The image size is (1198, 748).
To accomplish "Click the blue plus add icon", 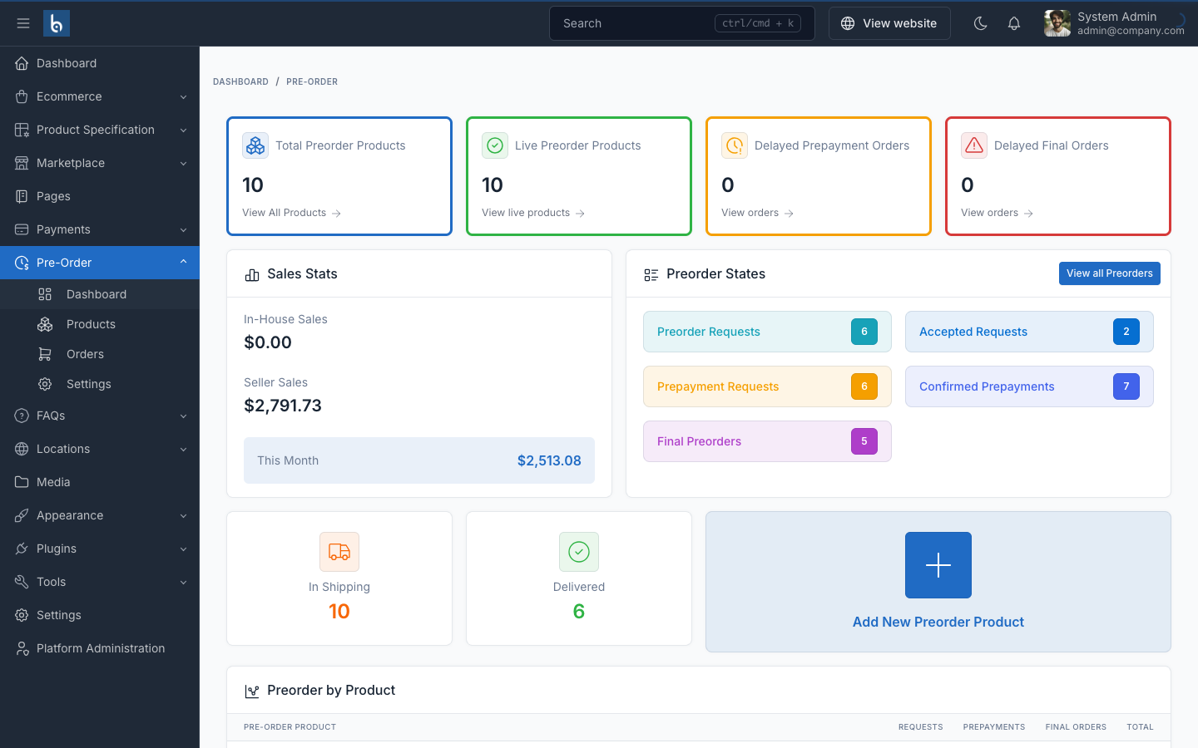I will pos(938,565).
